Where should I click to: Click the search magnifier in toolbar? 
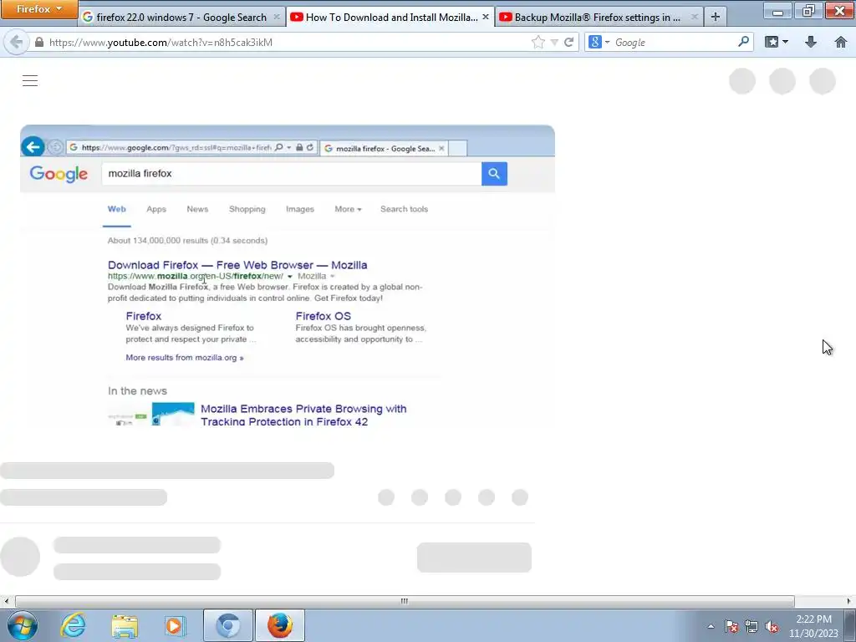[743, 42]
